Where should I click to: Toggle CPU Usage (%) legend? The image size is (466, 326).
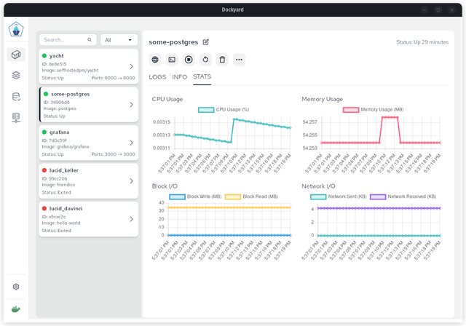224,110
